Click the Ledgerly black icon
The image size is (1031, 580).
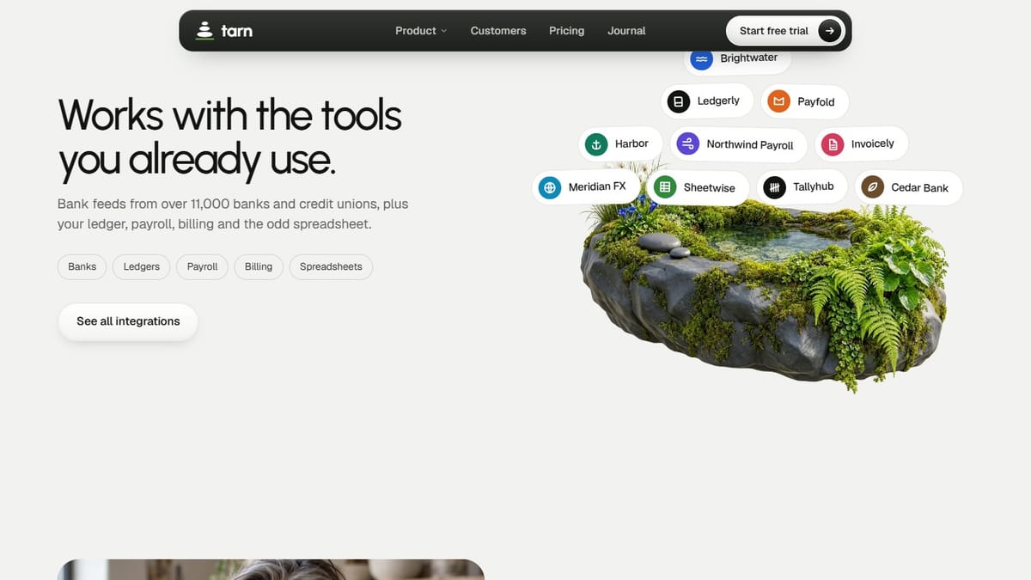pos(679,101)
